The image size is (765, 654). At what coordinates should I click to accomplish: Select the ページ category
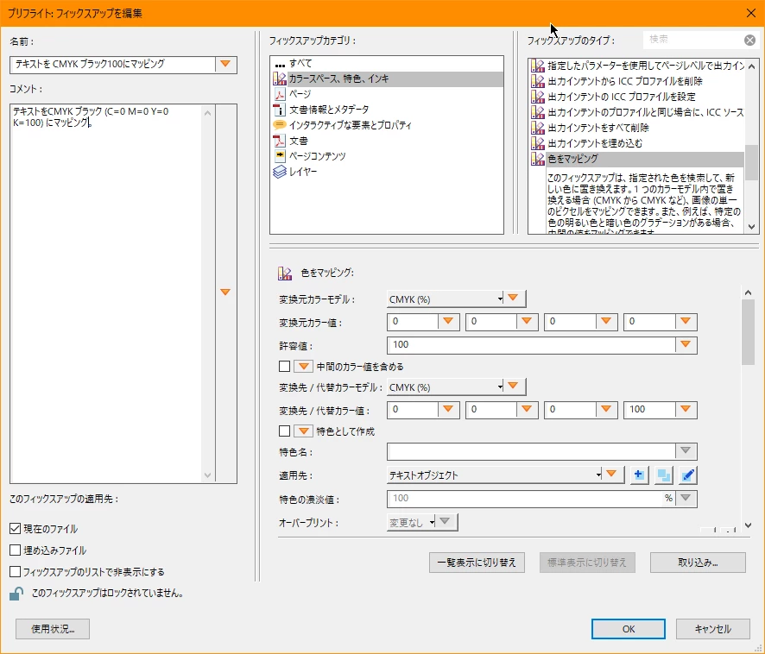tap(300, 94)
